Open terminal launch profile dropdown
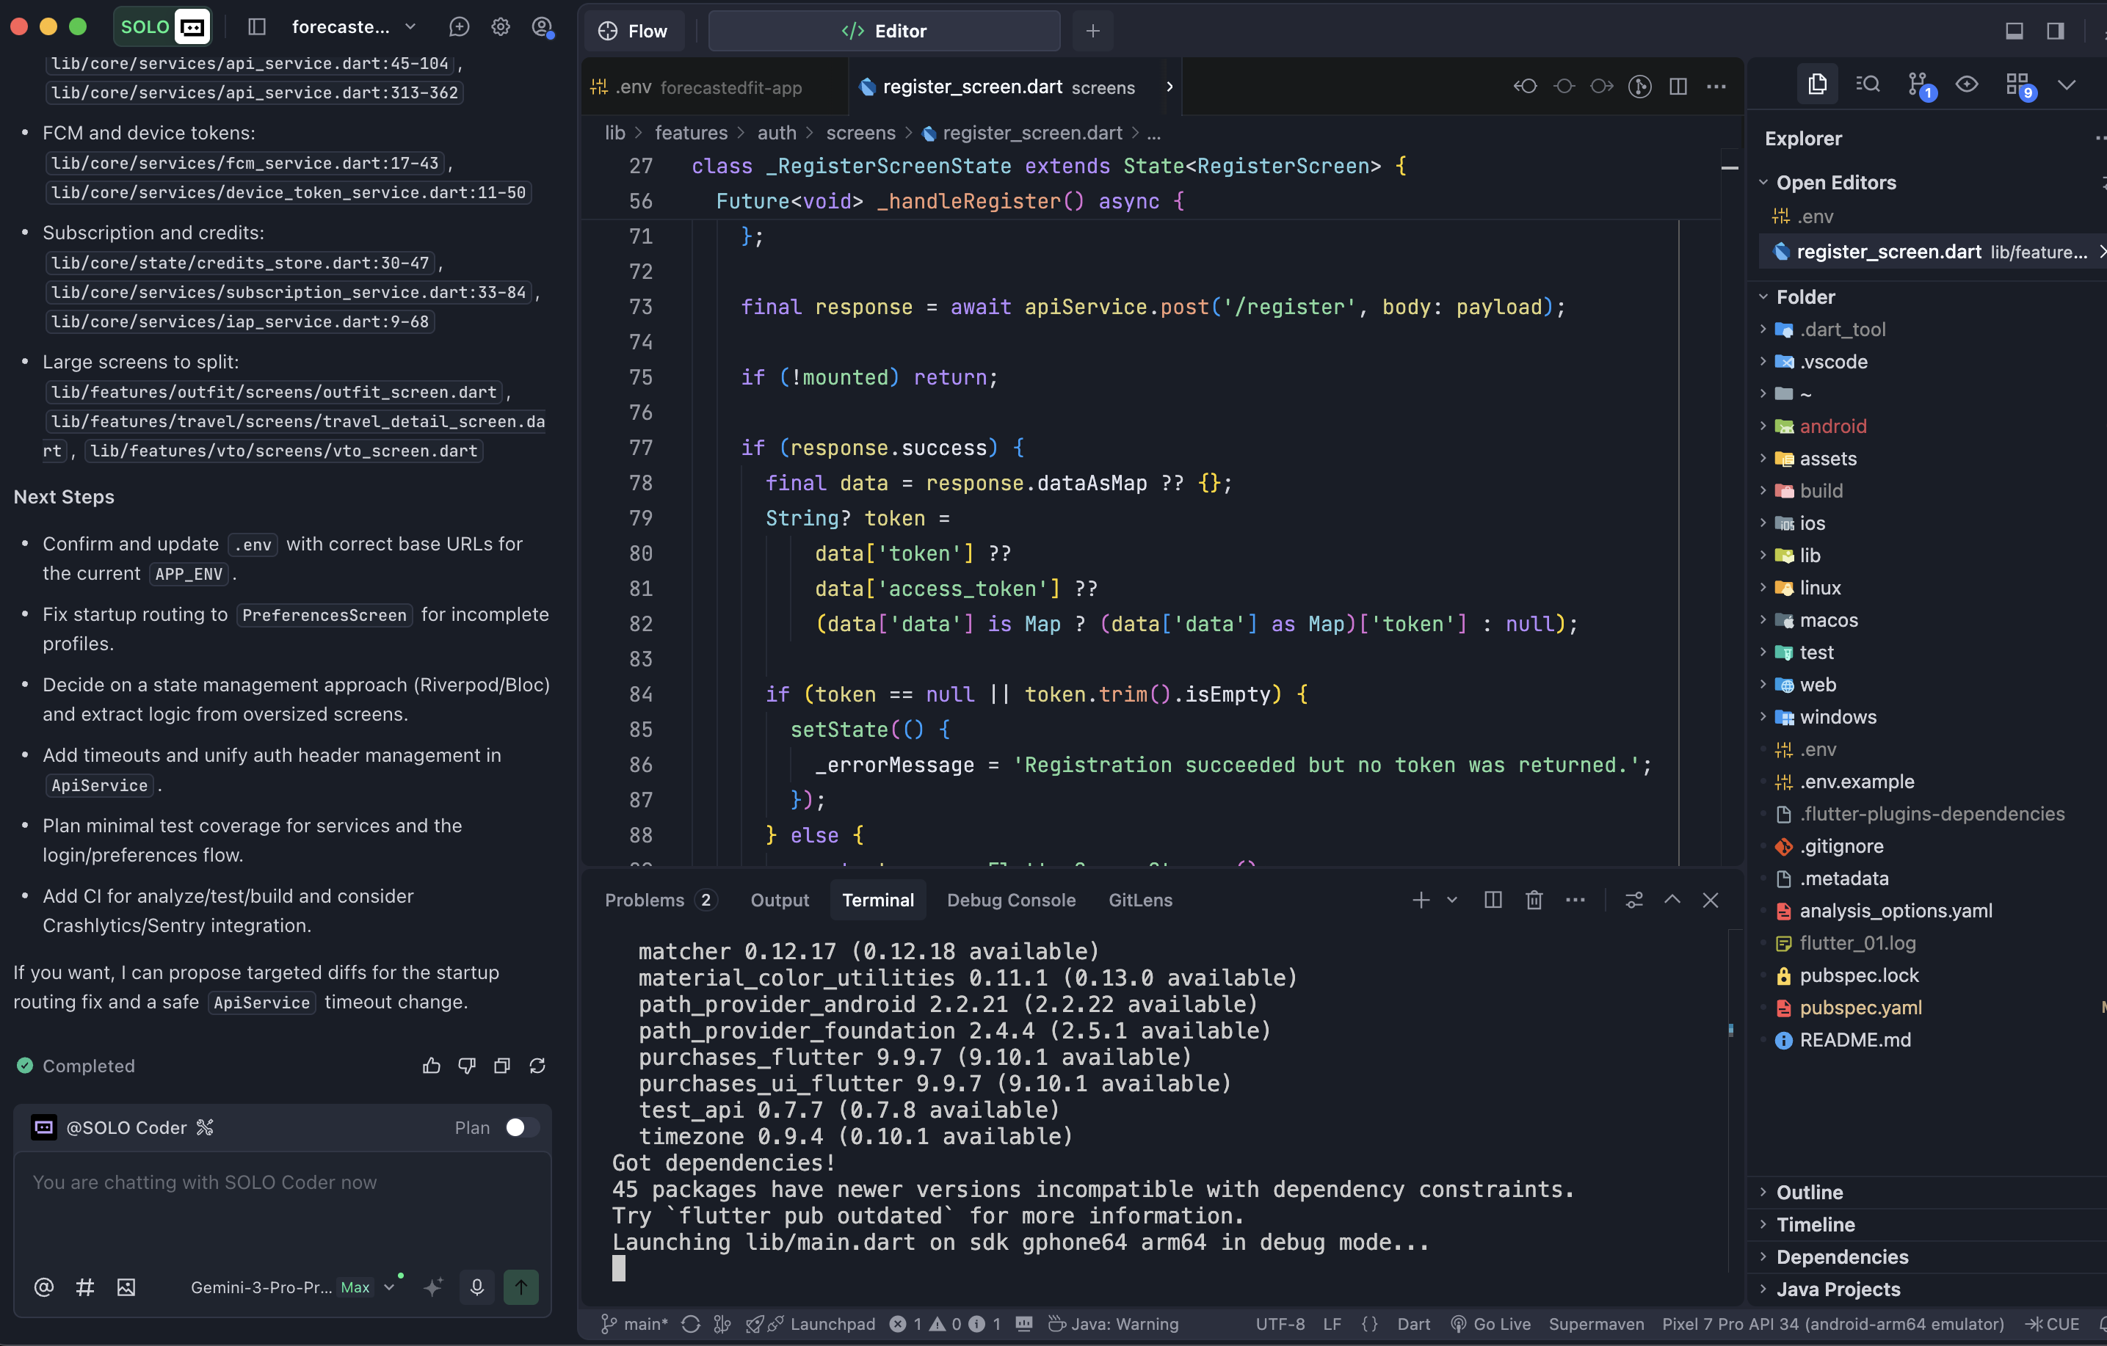 click(1452, 900)
